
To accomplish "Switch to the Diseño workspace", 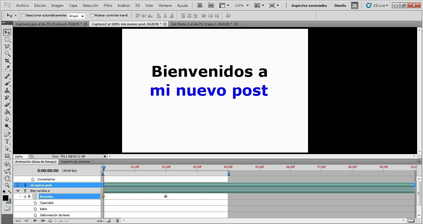I will click(340, 6).
